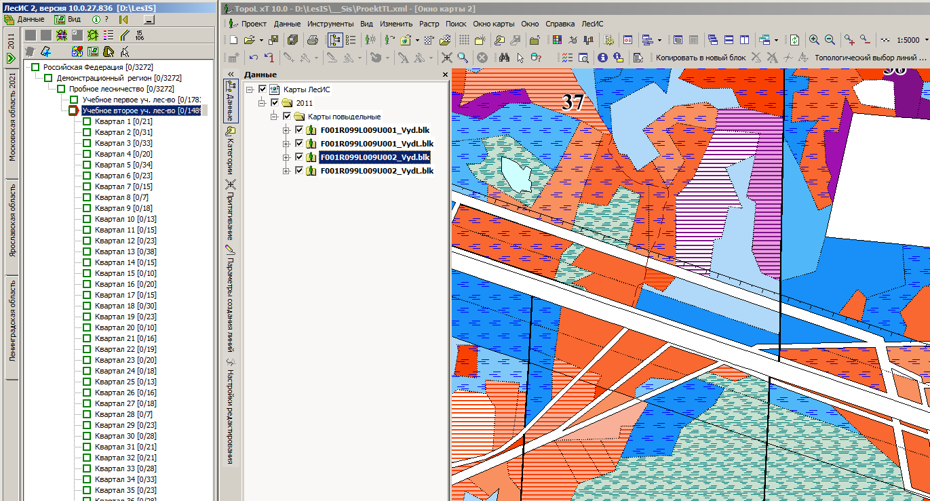Tick the Квартал 5 checkbox

coord(87,165)
